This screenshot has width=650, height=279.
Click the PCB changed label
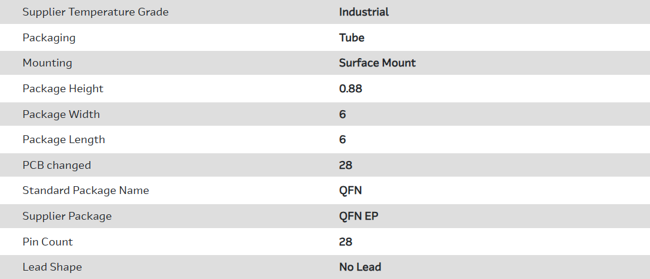coord(57,165)
